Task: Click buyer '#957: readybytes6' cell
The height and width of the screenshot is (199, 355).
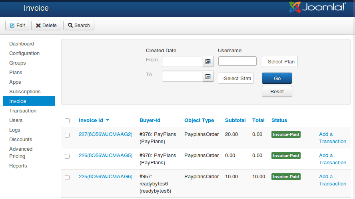Action: [155, 183]
